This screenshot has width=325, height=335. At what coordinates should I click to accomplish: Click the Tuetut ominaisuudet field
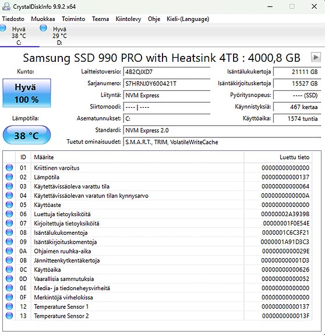222,142
